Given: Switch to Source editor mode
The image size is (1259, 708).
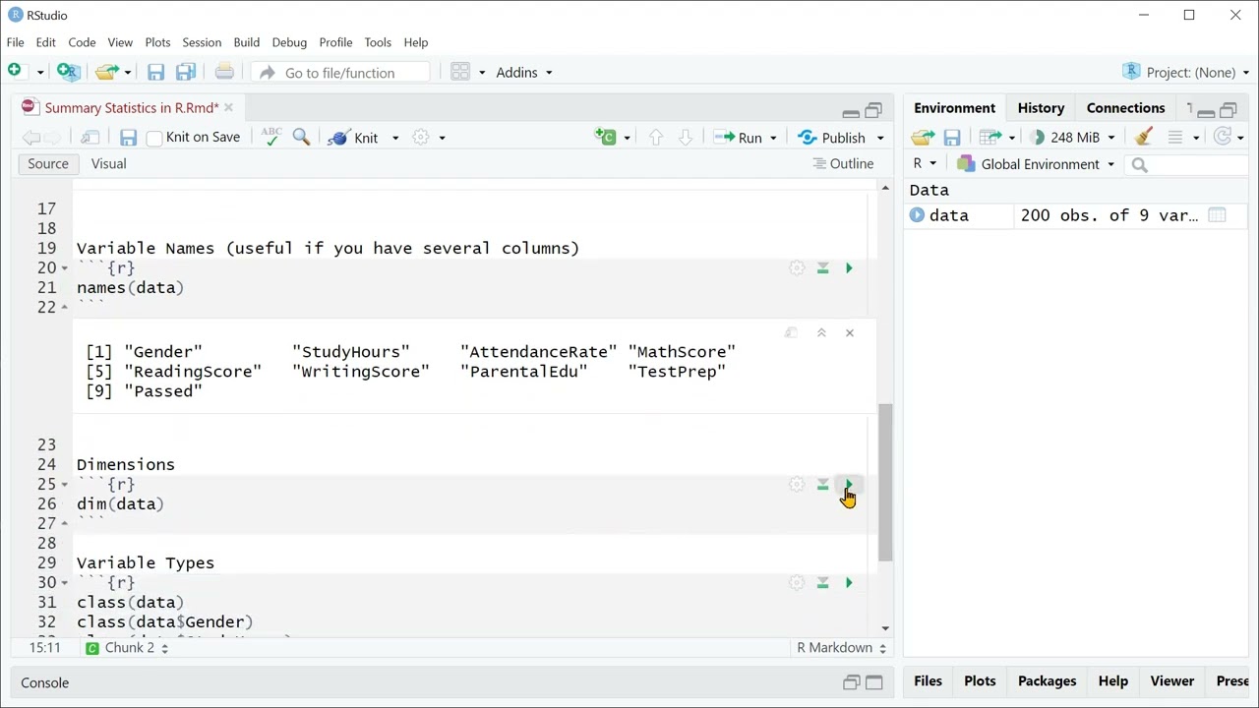Looking at the screenshot, I should 48,163.
